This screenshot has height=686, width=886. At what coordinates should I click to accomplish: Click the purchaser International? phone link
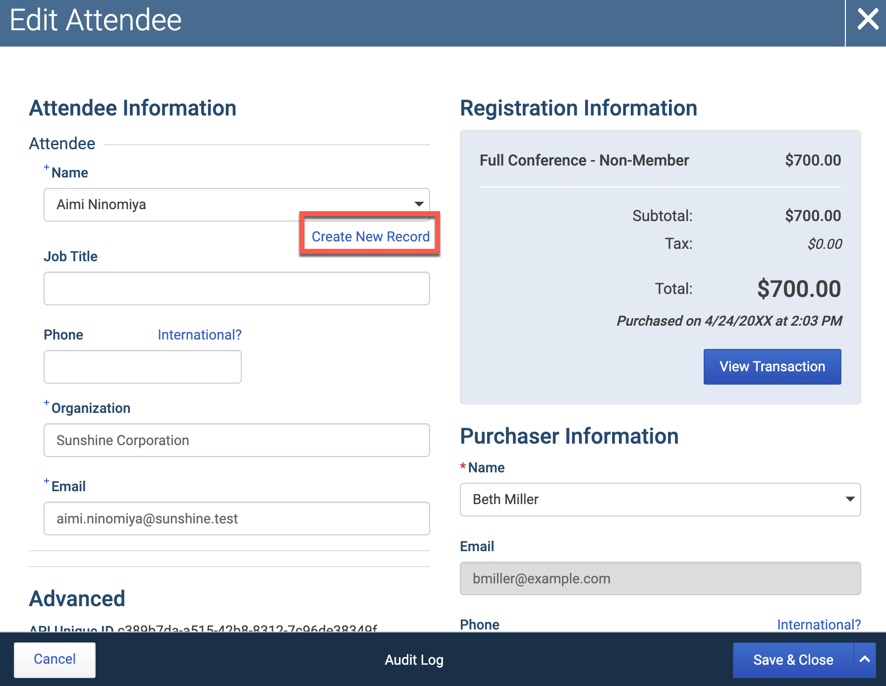pyautogui.click(x=819, y=624)
